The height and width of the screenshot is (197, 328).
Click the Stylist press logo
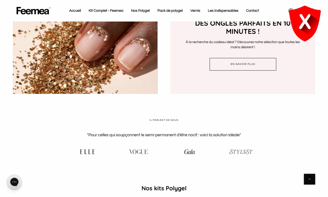point(241,152)
